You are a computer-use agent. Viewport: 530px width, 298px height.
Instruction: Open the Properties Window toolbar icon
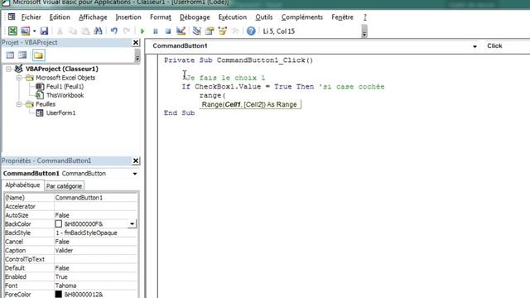(x=210, y=31)
